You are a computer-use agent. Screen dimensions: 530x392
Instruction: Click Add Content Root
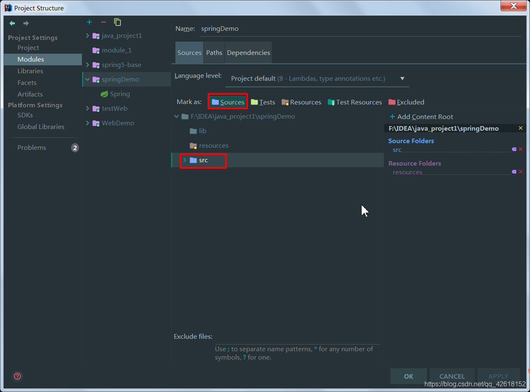pyautogui.click(x=421, y=117)
